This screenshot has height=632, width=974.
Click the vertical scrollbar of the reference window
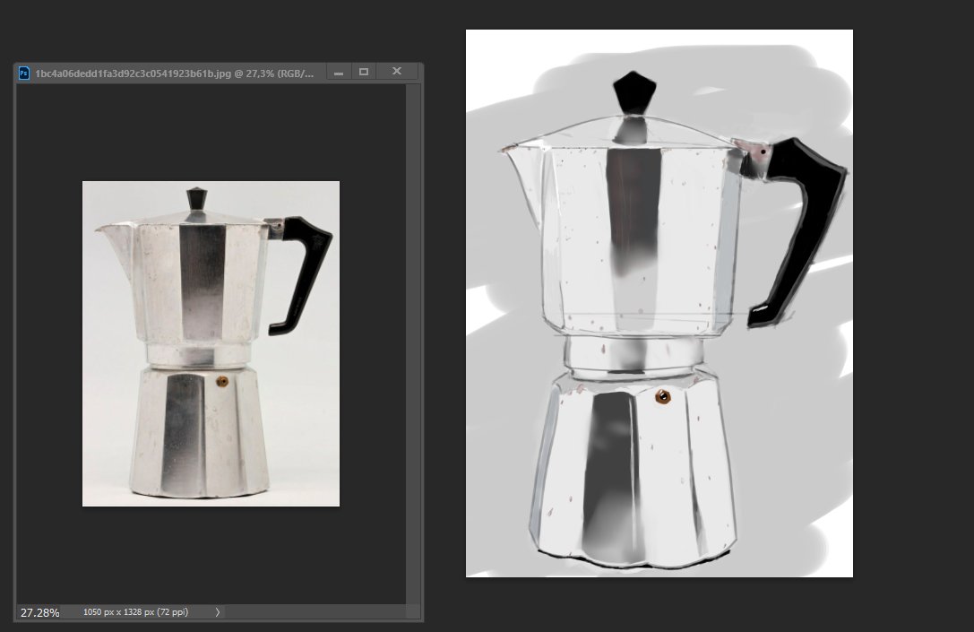coord(413,343)
